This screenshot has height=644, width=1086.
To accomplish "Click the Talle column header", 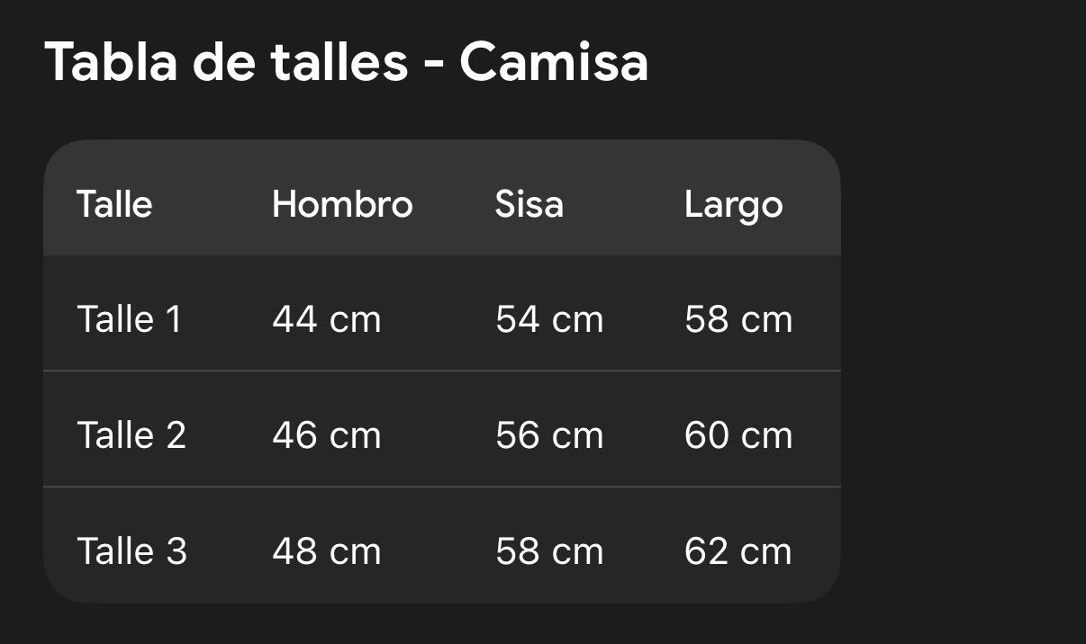I will 114,204.
